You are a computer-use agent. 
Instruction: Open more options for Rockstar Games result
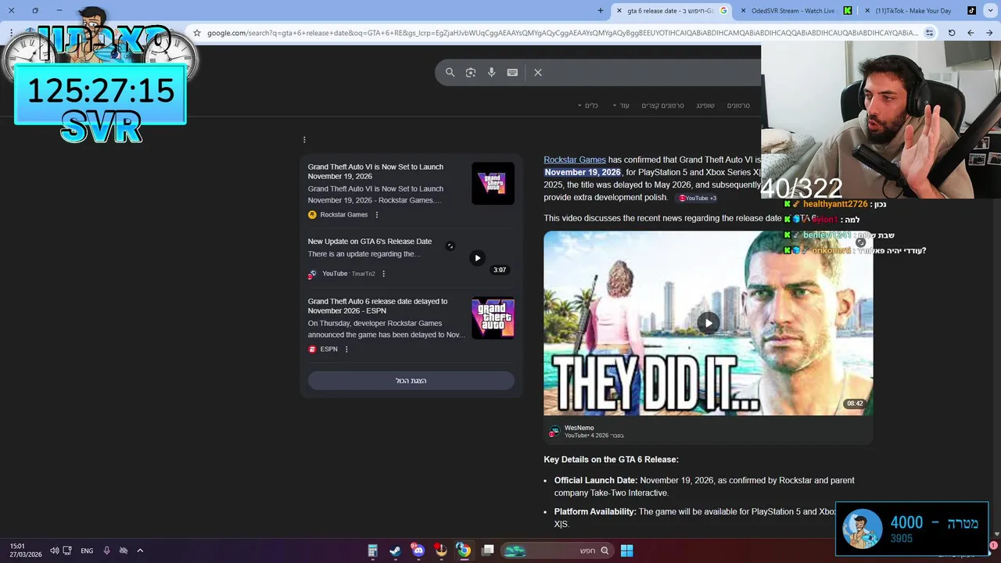[377, 214]
